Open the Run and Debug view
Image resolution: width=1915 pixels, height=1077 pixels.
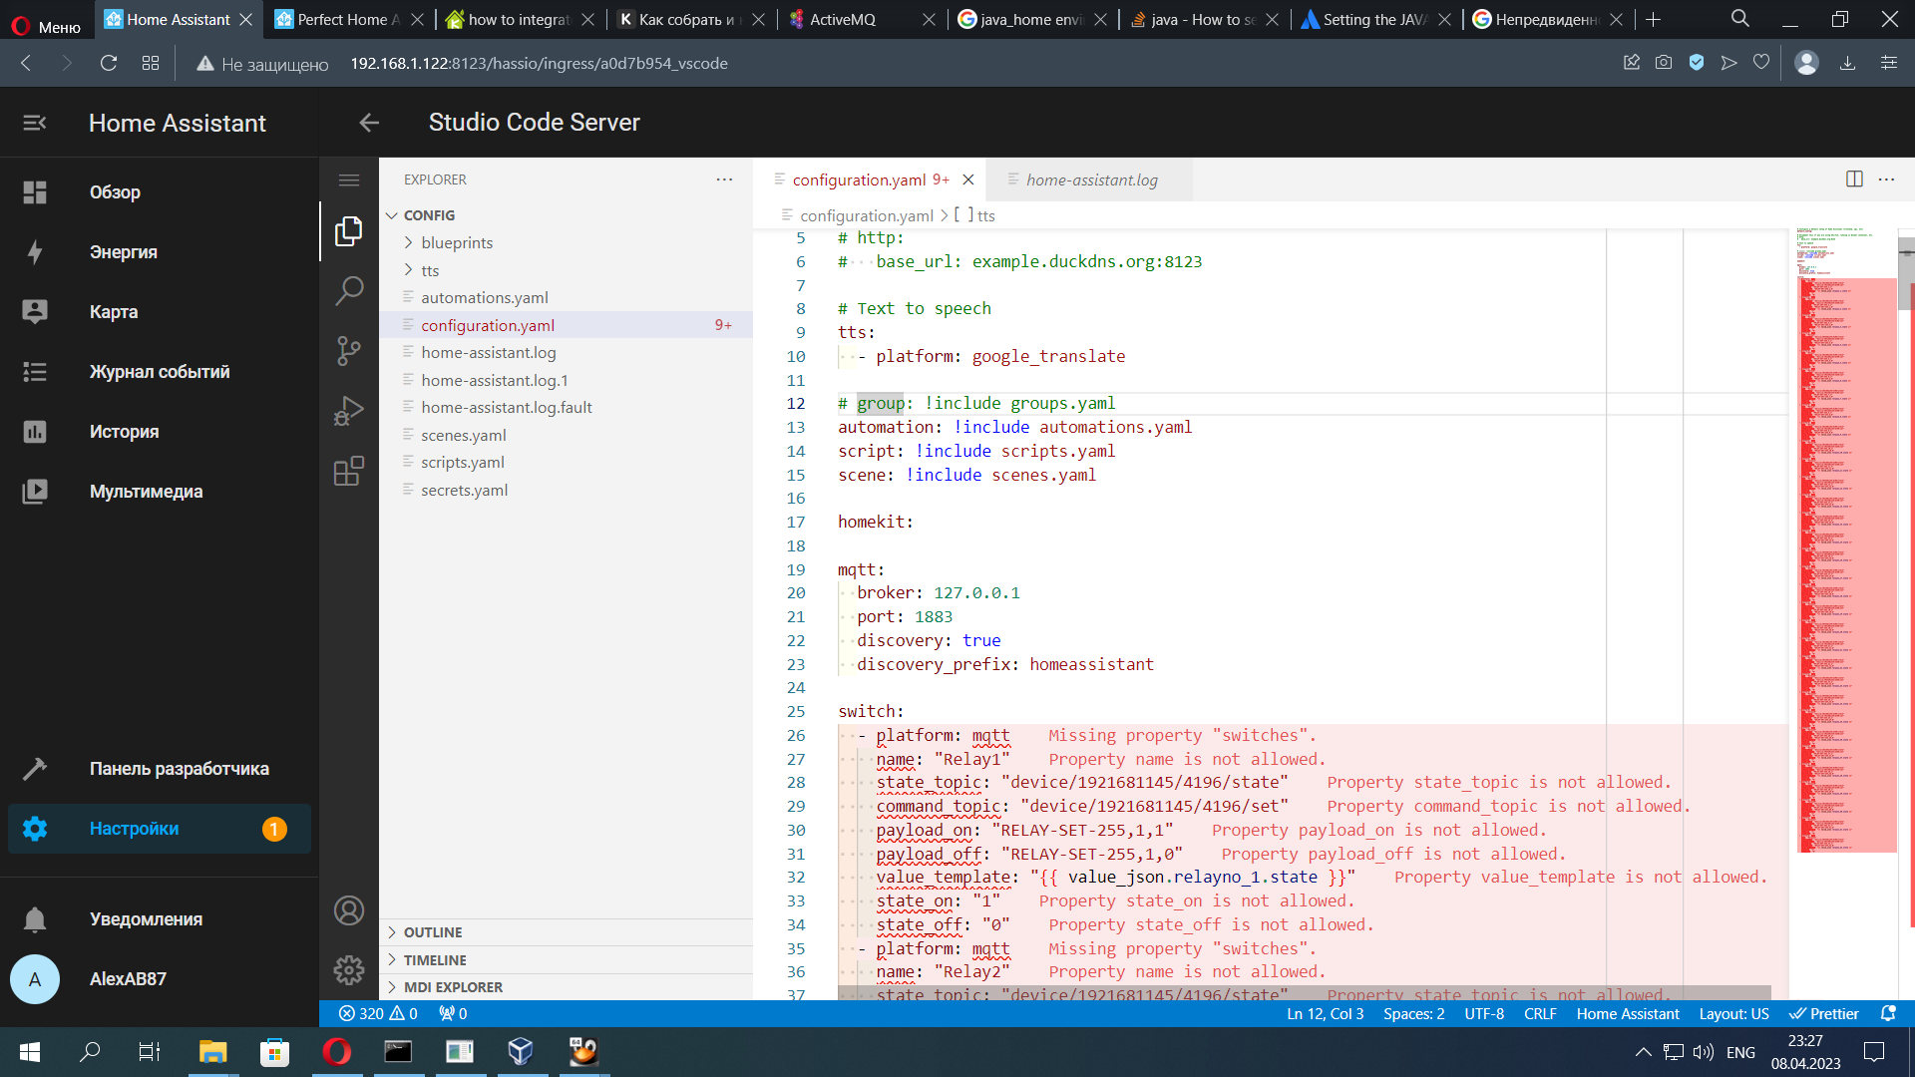[x=349, y=411]
